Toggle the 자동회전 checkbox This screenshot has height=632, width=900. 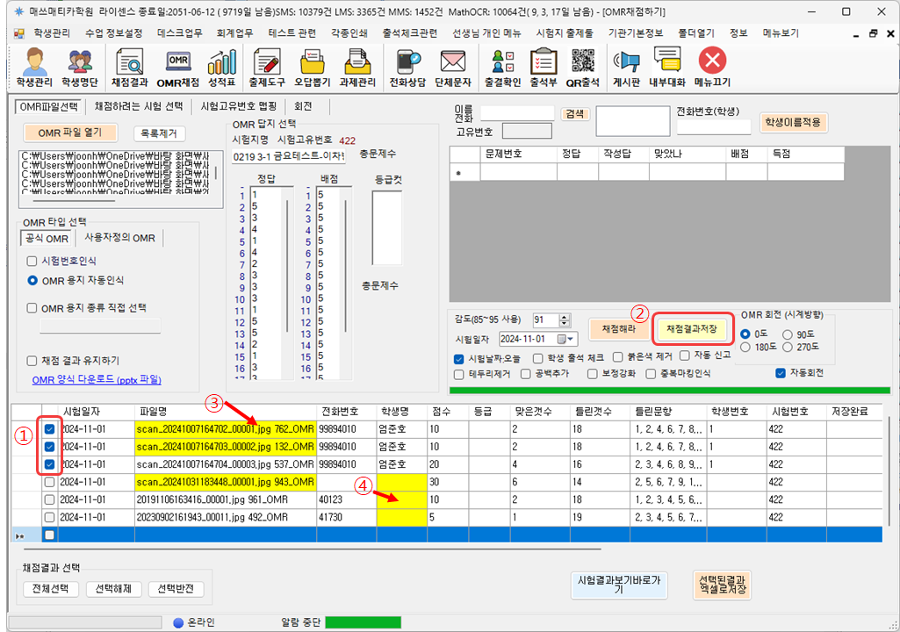(781, 373)
